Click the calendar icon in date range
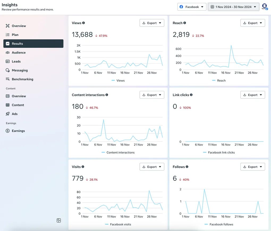Viewport: 271px width, 231px height. click(212, 7)
